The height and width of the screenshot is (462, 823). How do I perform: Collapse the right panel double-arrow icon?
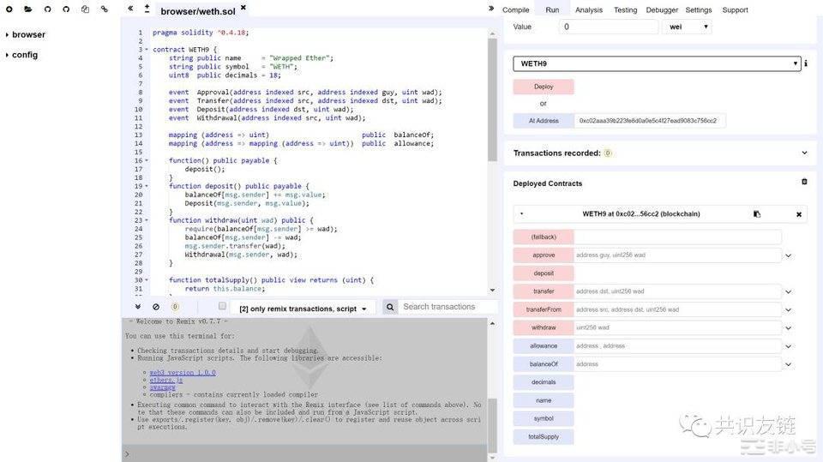point(491,9)
